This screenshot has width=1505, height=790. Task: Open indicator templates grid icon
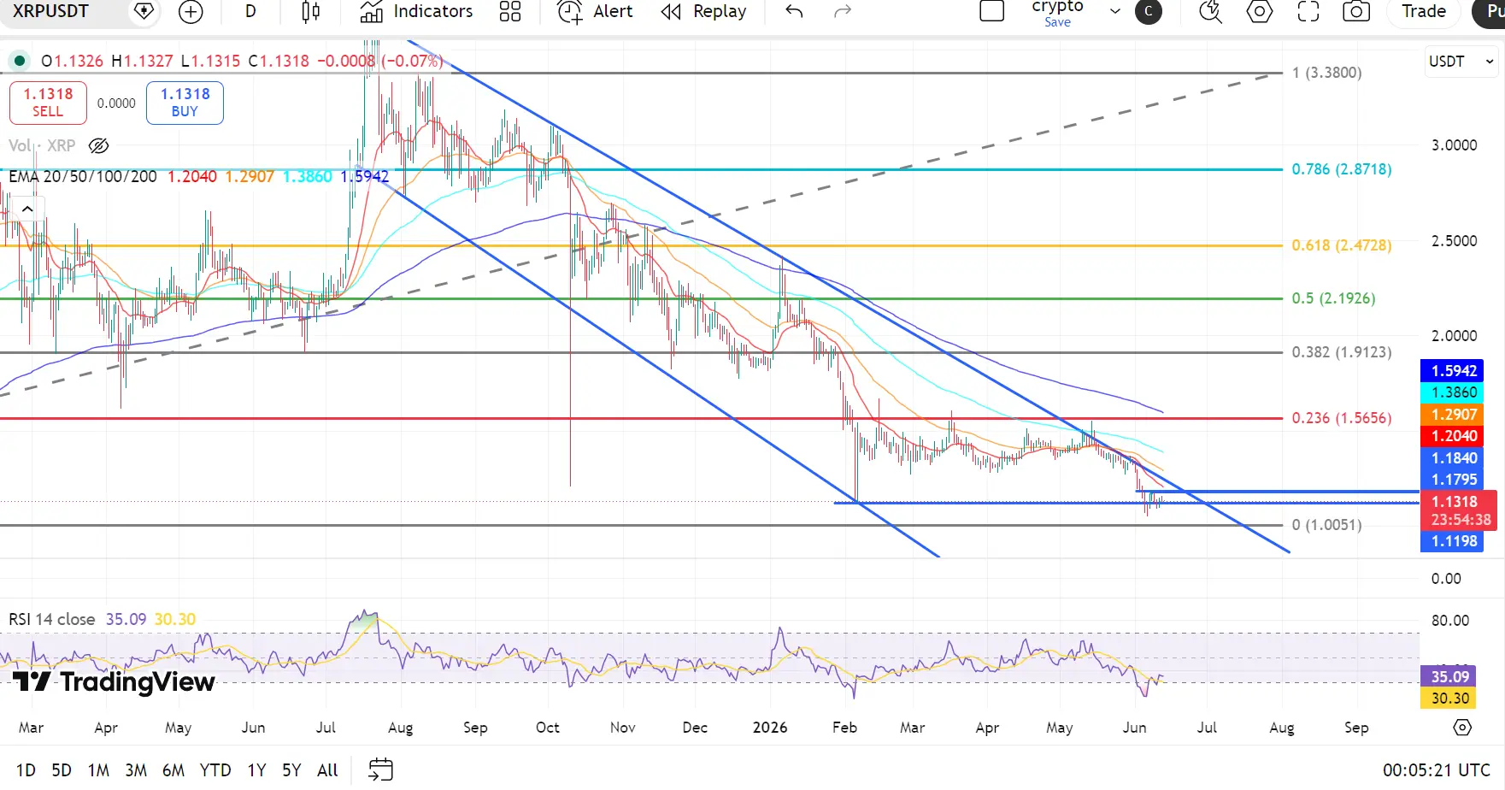510,11
